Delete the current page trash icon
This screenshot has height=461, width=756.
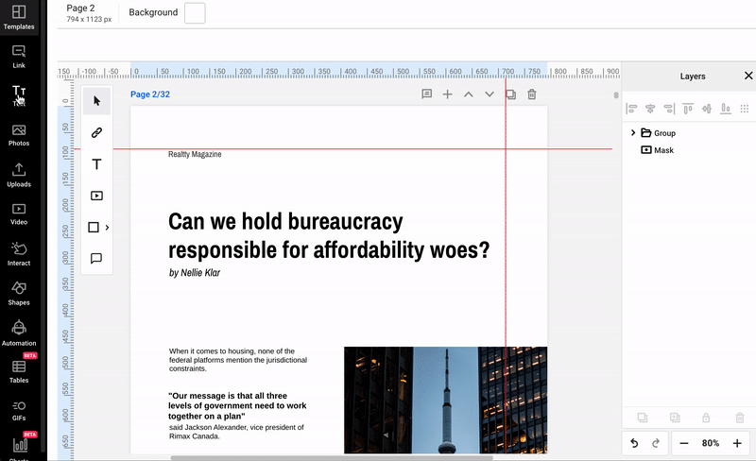point(532,94)
